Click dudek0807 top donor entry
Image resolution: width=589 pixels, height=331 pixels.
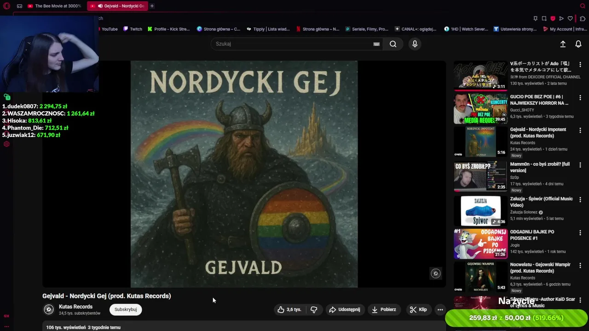35,106
